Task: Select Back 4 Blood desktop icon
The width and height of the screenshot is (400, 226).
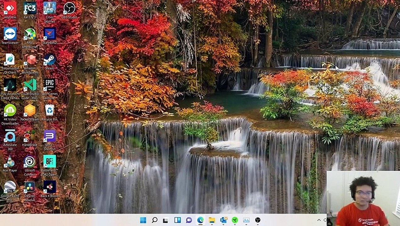Action: pyautogui.click(x=50, y=189)
